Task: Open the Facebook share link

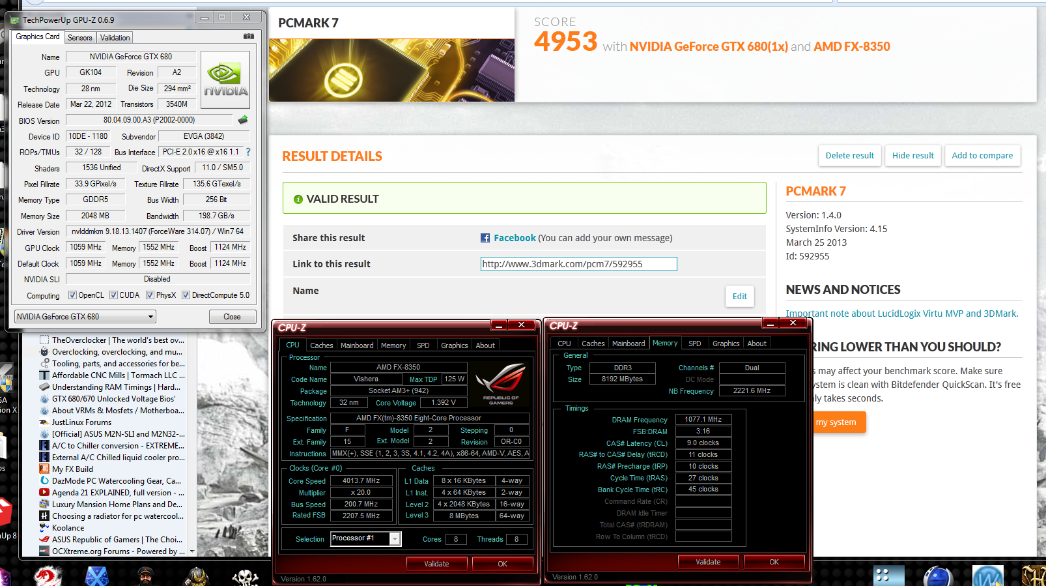Action: (515, 238)
